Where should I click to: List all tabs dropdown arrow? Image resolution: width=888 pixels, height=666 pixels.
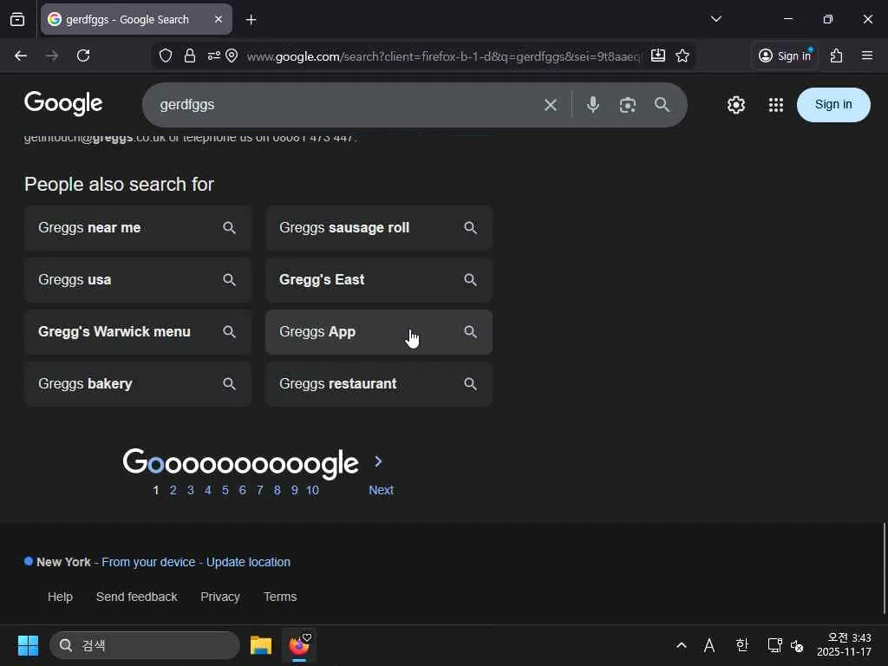[x=715, y=19]
